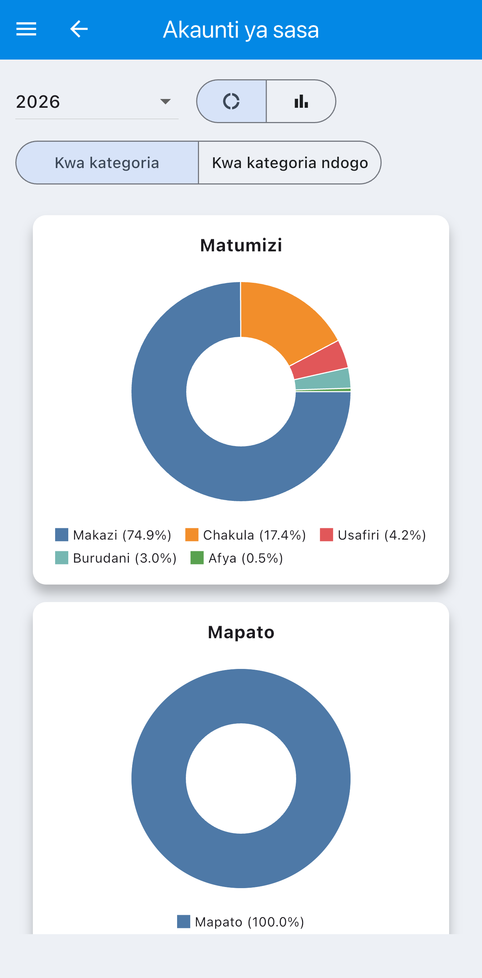Click the Usafiri red legend swatch
The height and width of the screenshot is (978, 482).
click(x=326, y=534)
